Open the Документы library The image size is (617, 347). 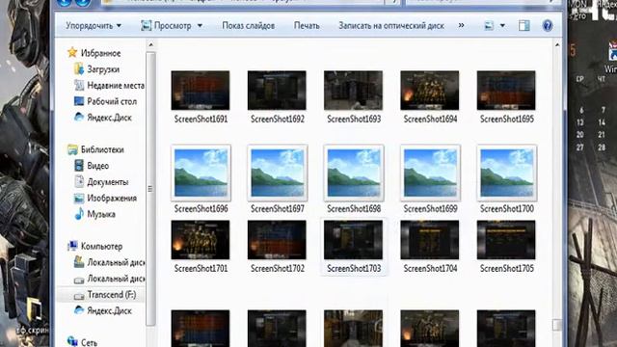[101, 182]
